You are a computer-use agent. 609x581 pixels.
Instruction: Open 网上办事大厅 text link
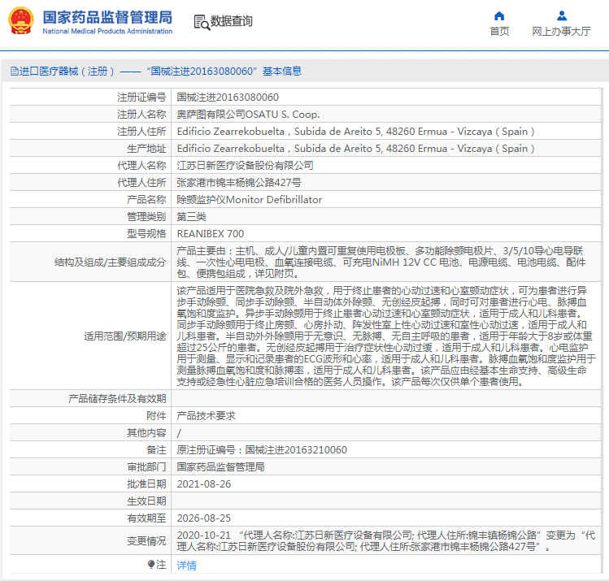pyautogui.click(x=561, y=32)
